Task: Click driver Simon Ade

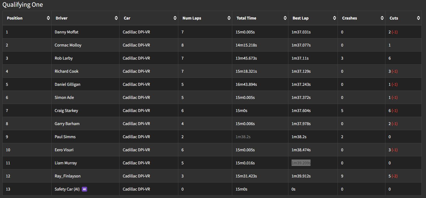Action: point(64,98)
